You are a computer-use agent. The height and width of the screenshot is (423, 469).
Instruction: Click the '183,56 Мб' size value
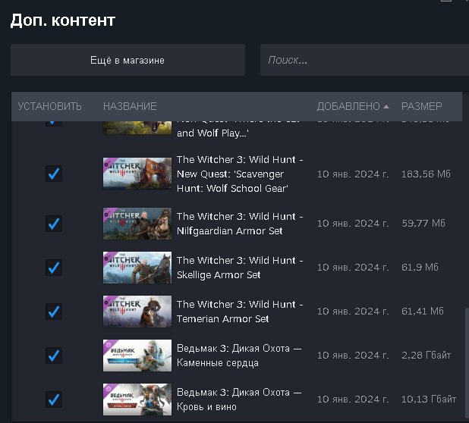coord(426,174)
